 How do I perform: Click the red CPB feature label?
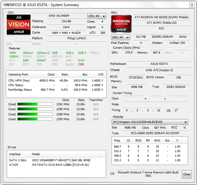pos(81,64)
